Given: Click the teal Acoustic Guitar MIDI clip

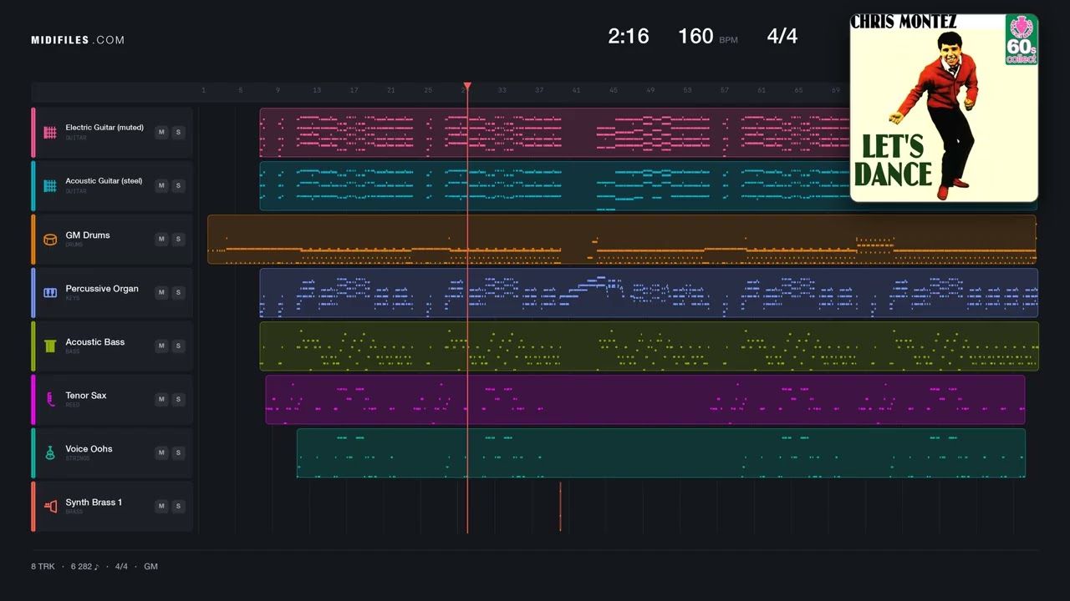Looking at the screenshot, I should pyautogui.click(x=554, y=186).
